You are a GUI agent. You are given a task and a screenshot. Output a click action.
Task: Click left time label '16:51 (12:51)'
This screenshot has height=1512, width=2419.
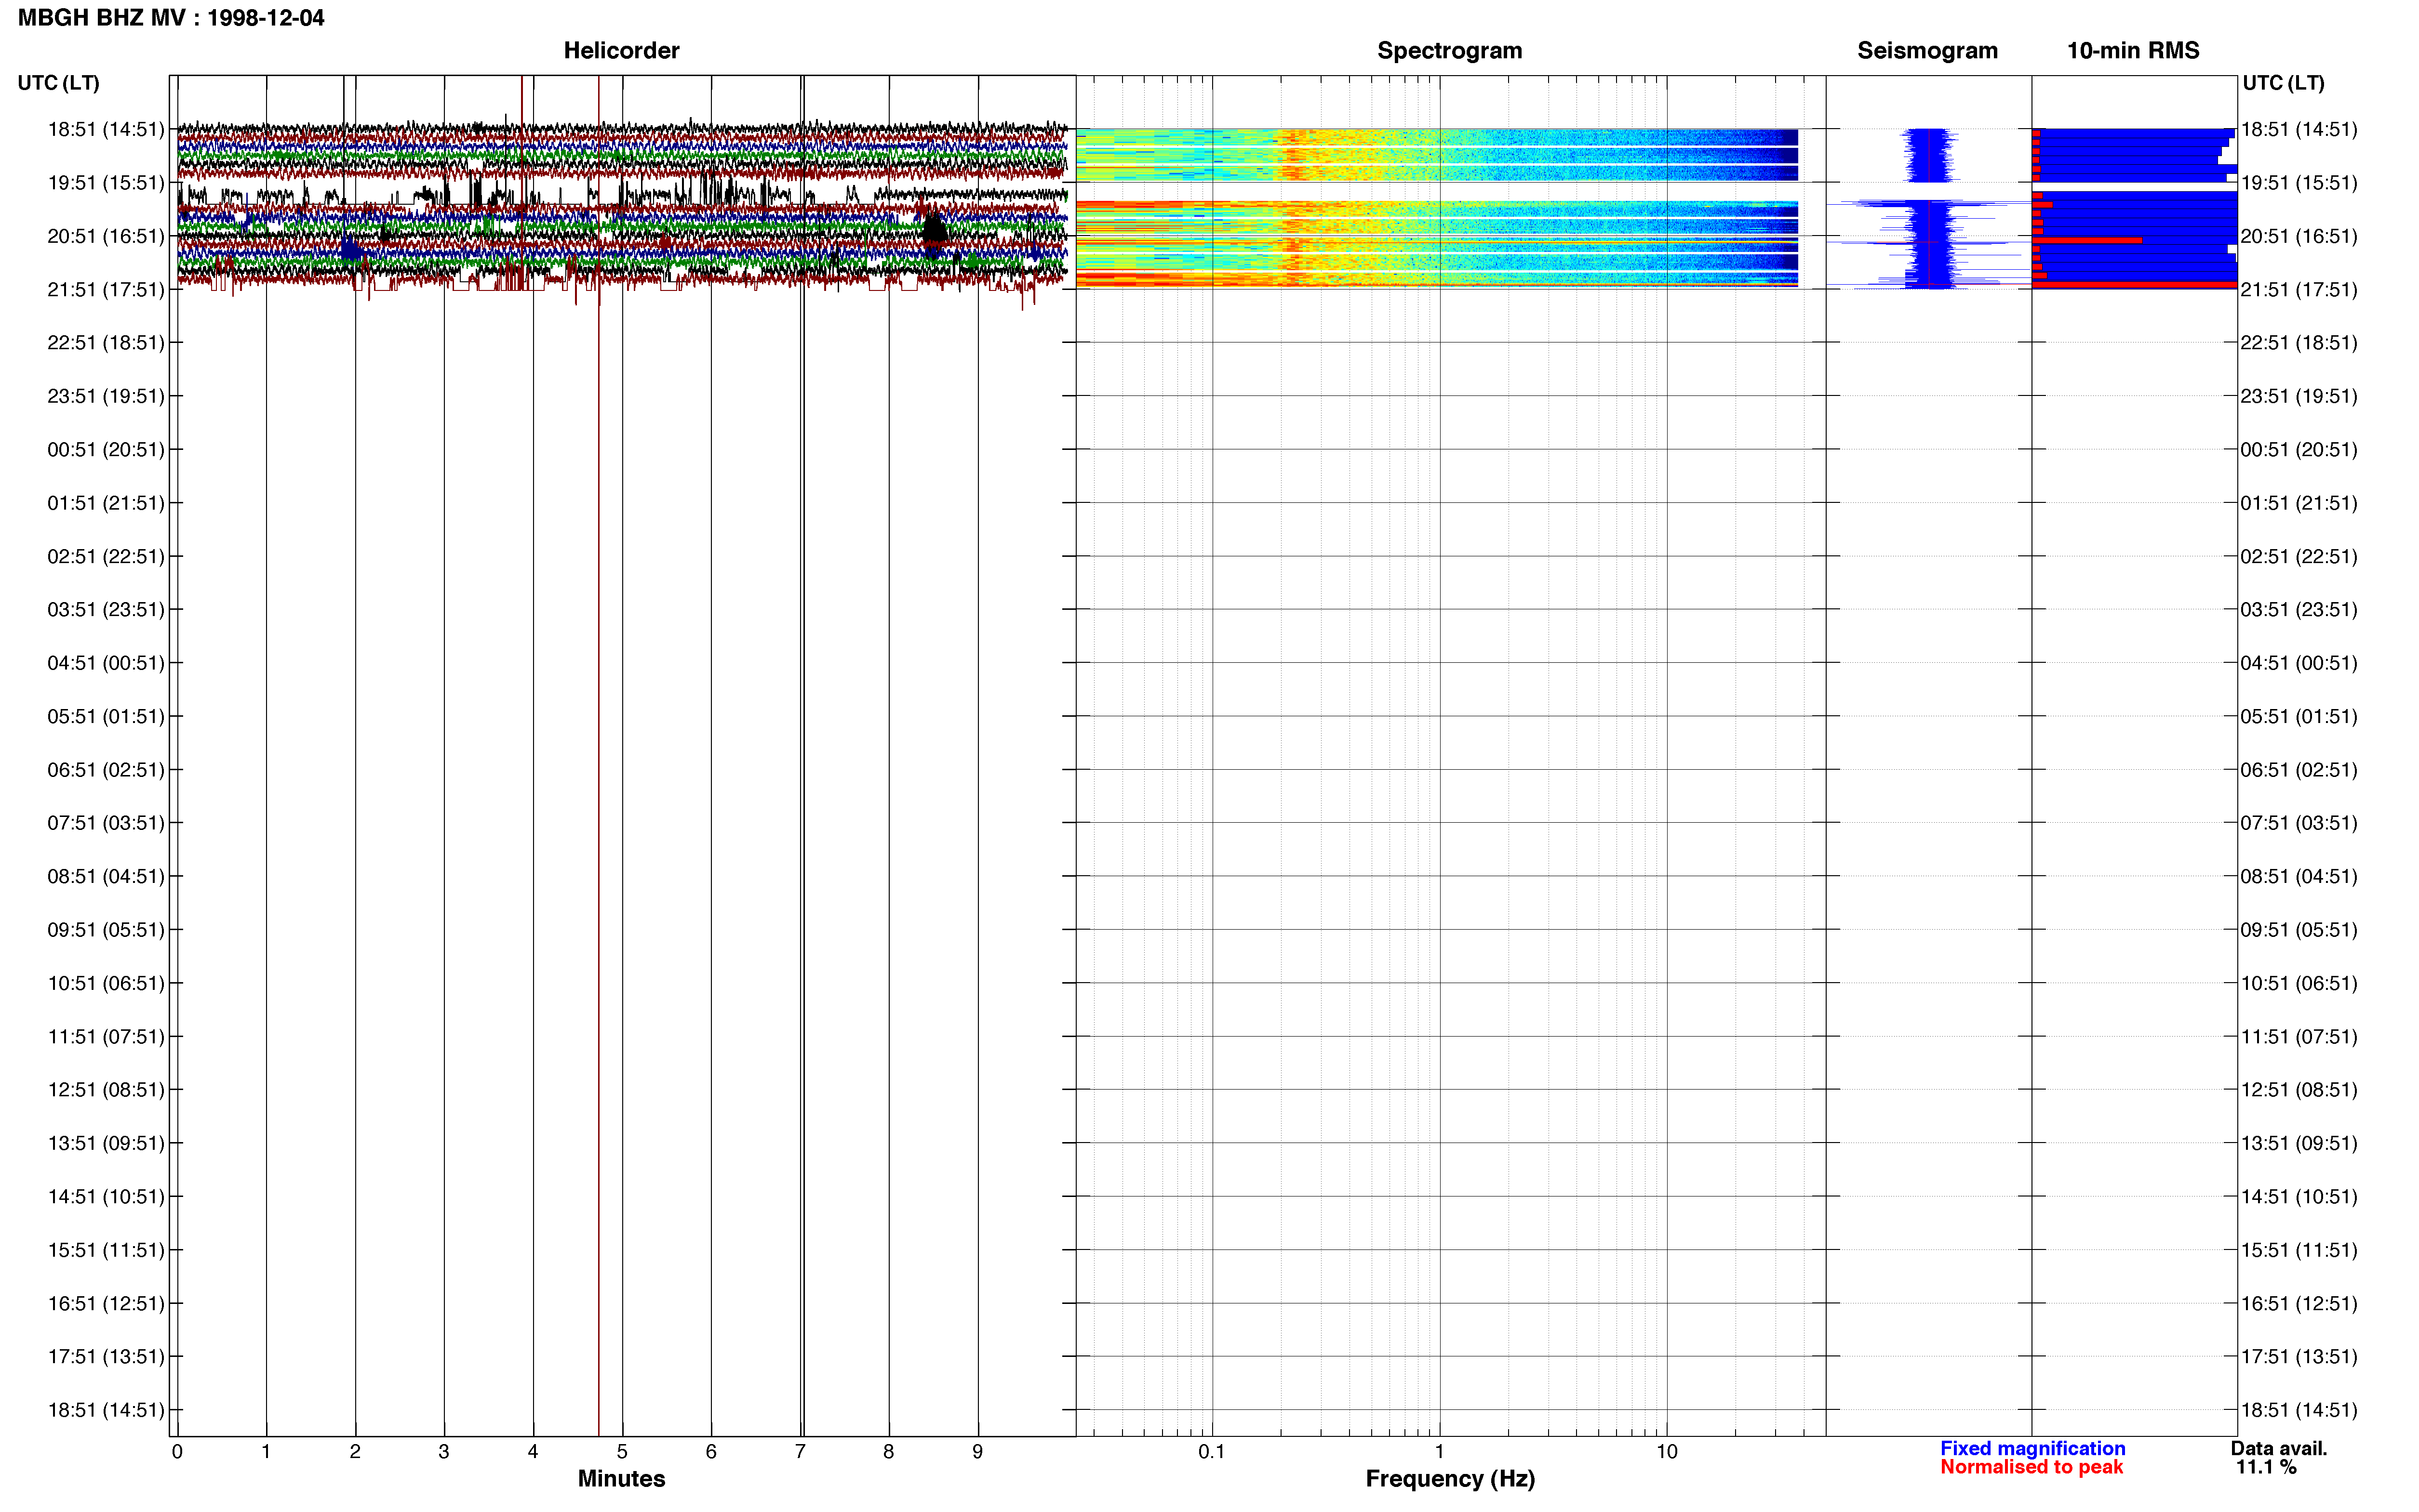106,1303
